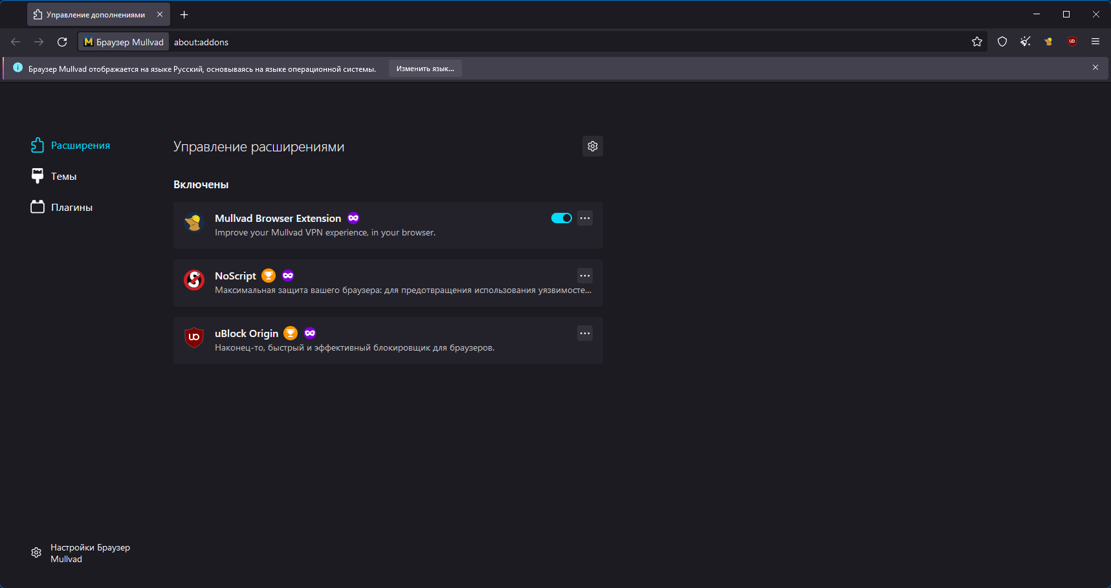The width and height of the screenshot is (1111, 588).
Task: Click the uBlock Origin shield logo
Action: pos(194,338)
